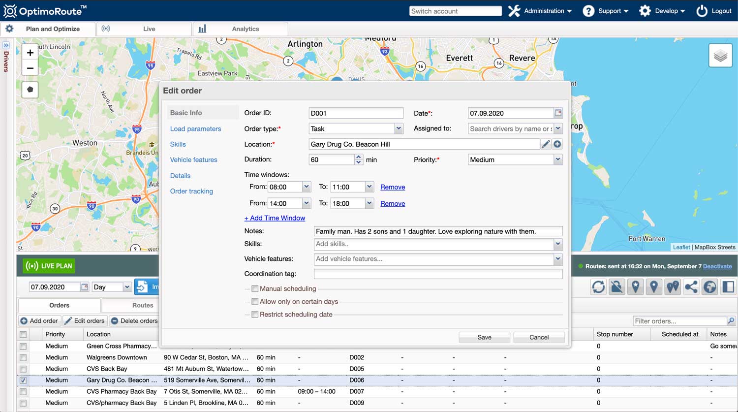Save the order changes
The height and width of the screenshot is (412, 738).
pyautogui.click(x=484, y=337)
